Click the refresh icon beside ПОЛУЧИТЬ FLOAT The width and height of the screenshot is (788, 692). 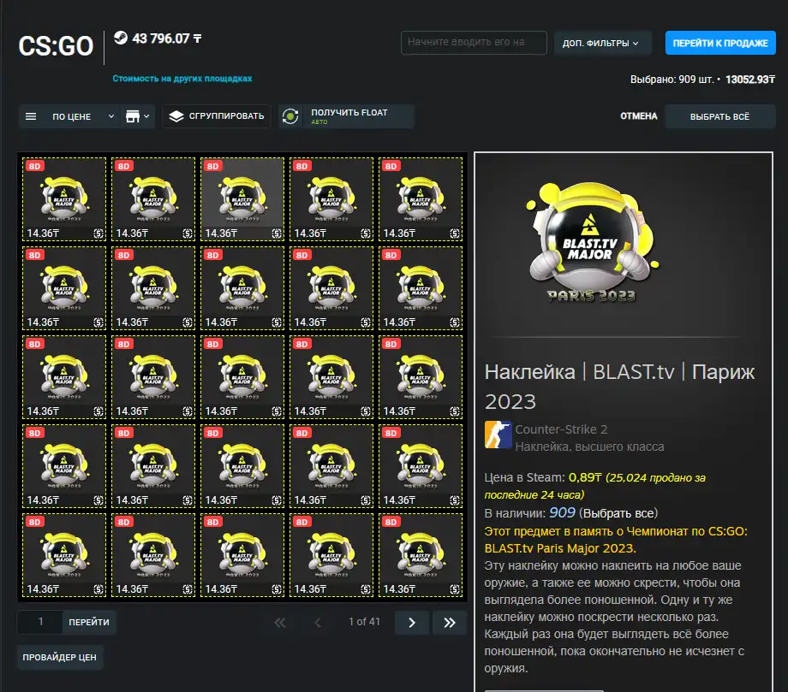coord(290,116)
